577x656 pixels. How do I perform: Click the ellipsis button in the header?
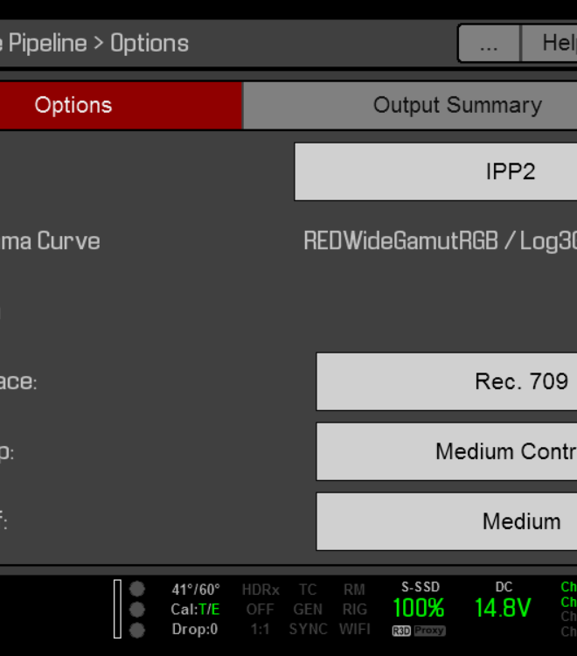click(489, 44)
